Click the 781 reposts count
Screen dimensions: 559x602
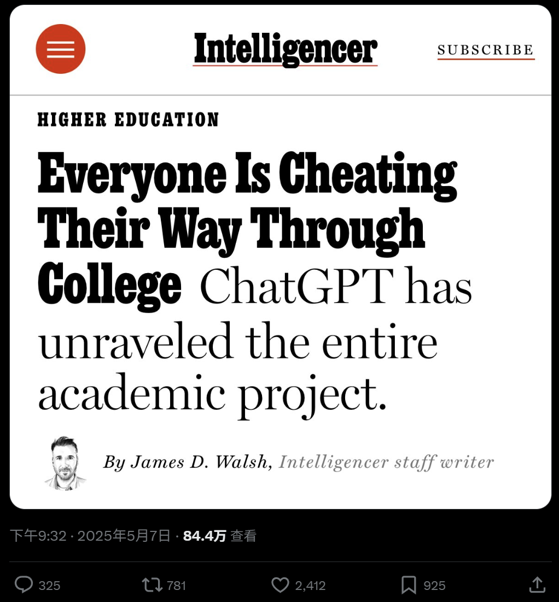[x=177, y=586]
